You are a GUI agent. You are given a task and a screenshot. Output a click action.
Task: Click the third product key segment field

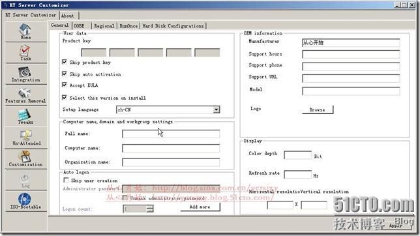click(150, 53)
